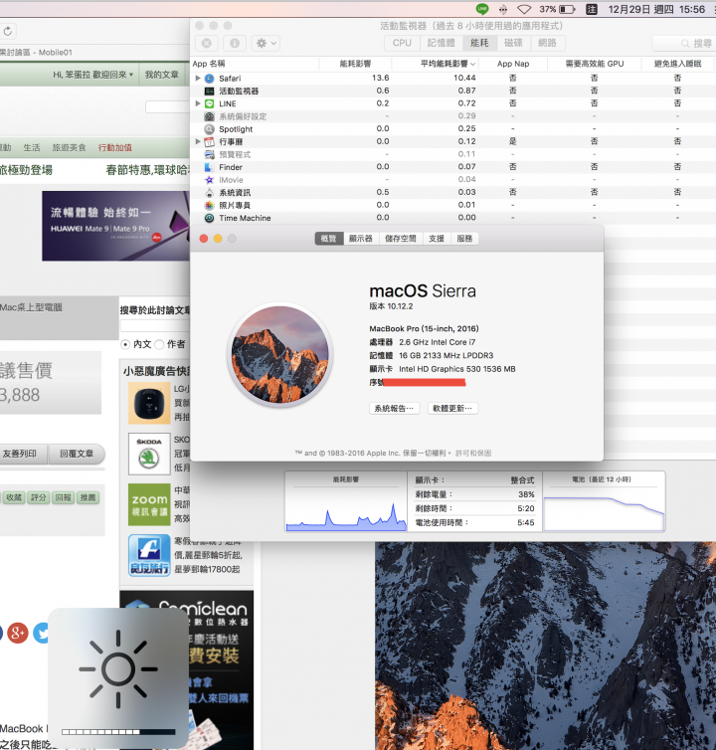Open the Hi 笨蛋拉 user dropdown on Mobile01

(92, 75)
